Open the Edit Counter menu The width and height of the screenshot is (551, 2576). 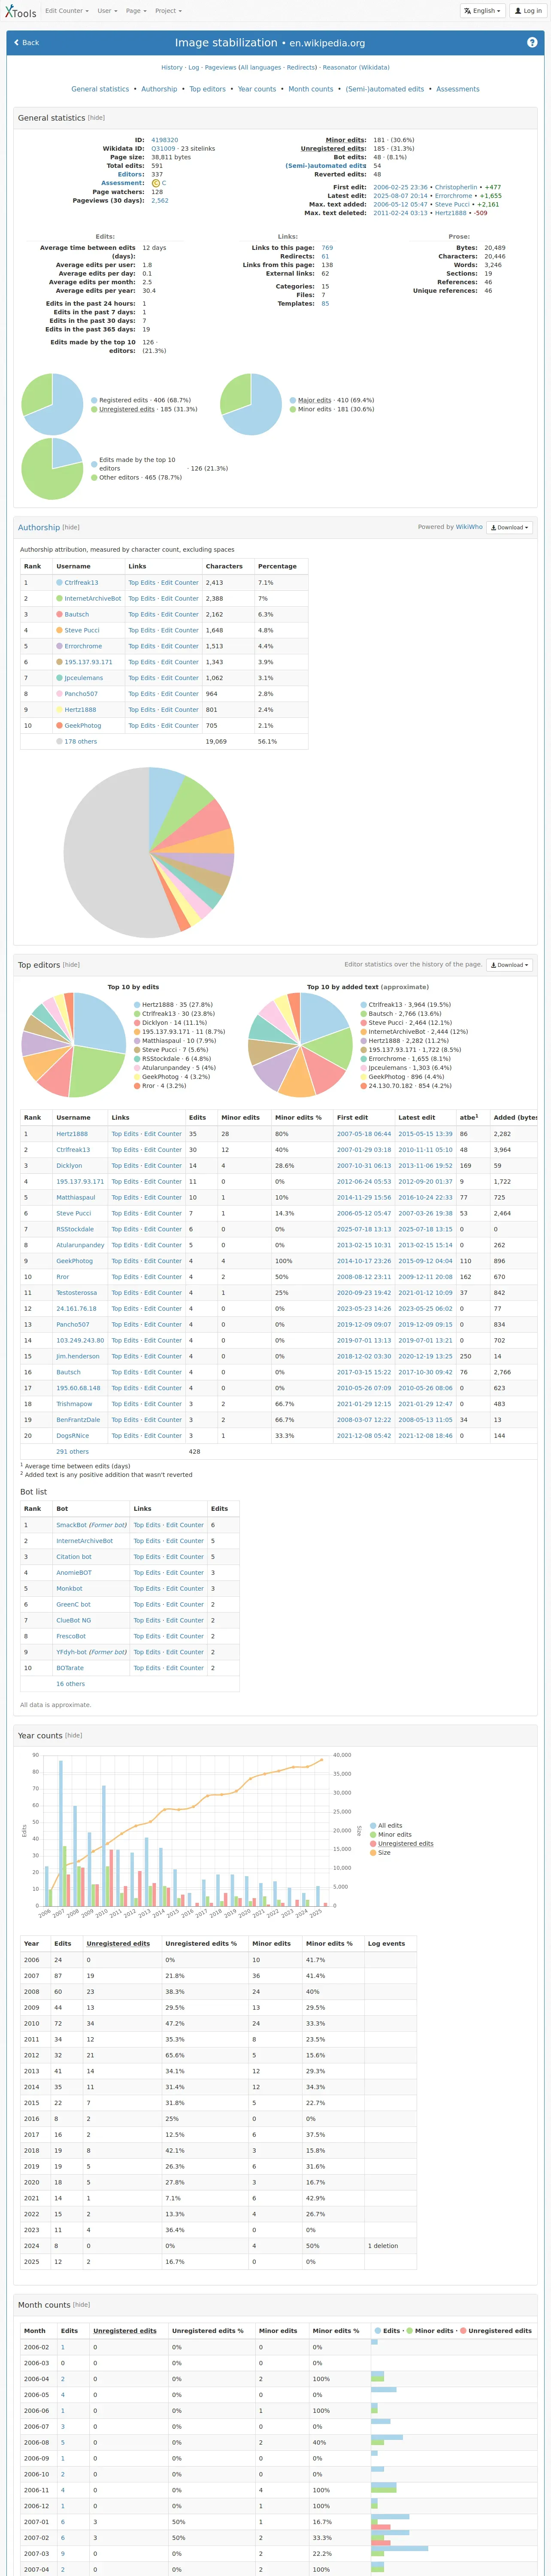coord(66,11)
